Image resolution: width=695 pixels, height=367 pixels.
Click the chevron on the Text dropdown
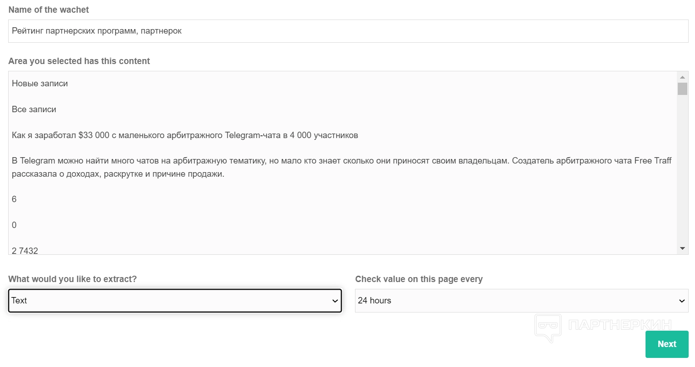[x=335, y=301]
